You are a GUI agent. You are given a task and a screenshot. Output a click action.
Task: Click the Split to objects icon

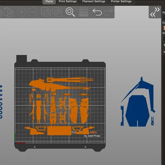click(46, 12)
